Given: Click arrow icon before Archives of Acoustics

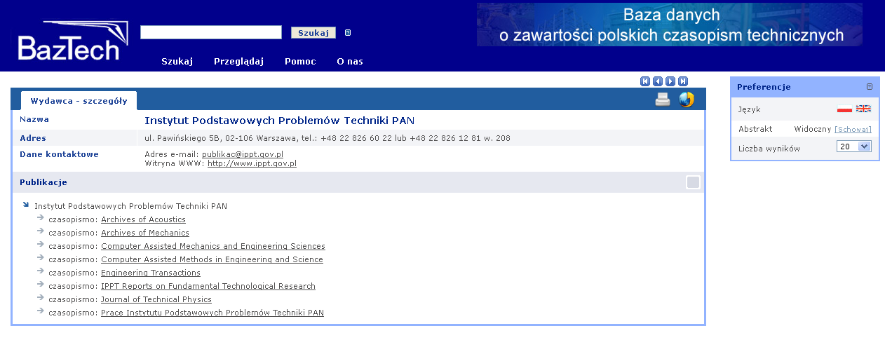Looking at the screenshot, I should (x=41, y=218).
